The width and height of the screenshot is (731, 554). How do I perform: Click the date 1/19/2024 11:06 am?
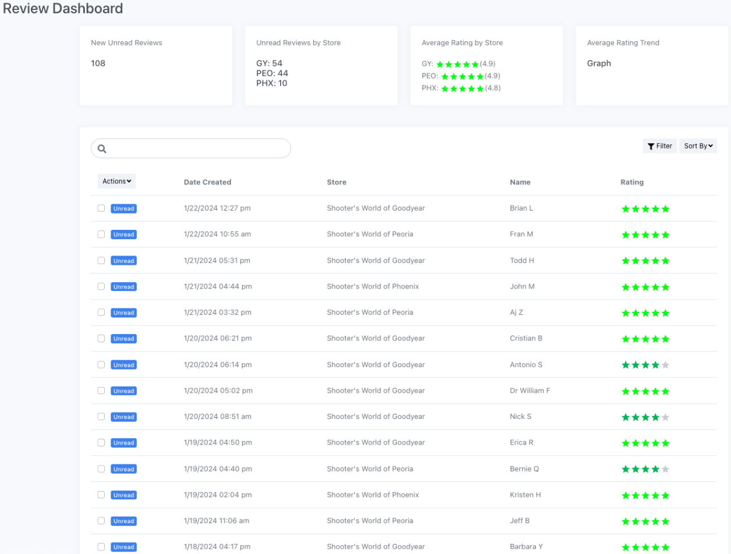pyautogui.click(x=217, y=521)
